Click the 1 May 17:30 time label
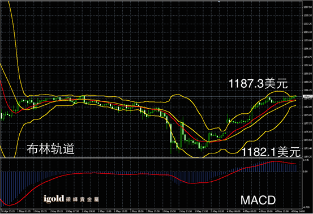313x214 pixels. click(x=153, y=211)
